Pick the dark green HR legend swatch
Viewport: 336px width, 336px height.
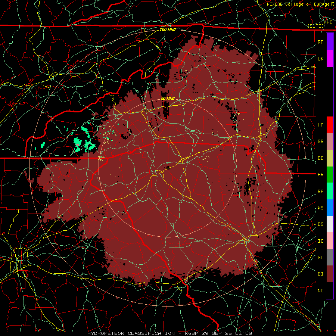[330, 174]
